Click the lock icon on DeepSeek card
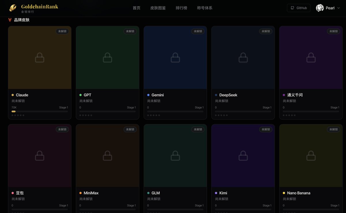Screen dimensions: 346x213 click(x=243, y=57)
